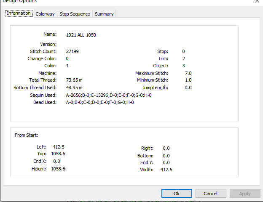This screenshot has width=263, height=202.
Task: Open the Summary tab
Action: pyautogui.click(x=104, y=14)
